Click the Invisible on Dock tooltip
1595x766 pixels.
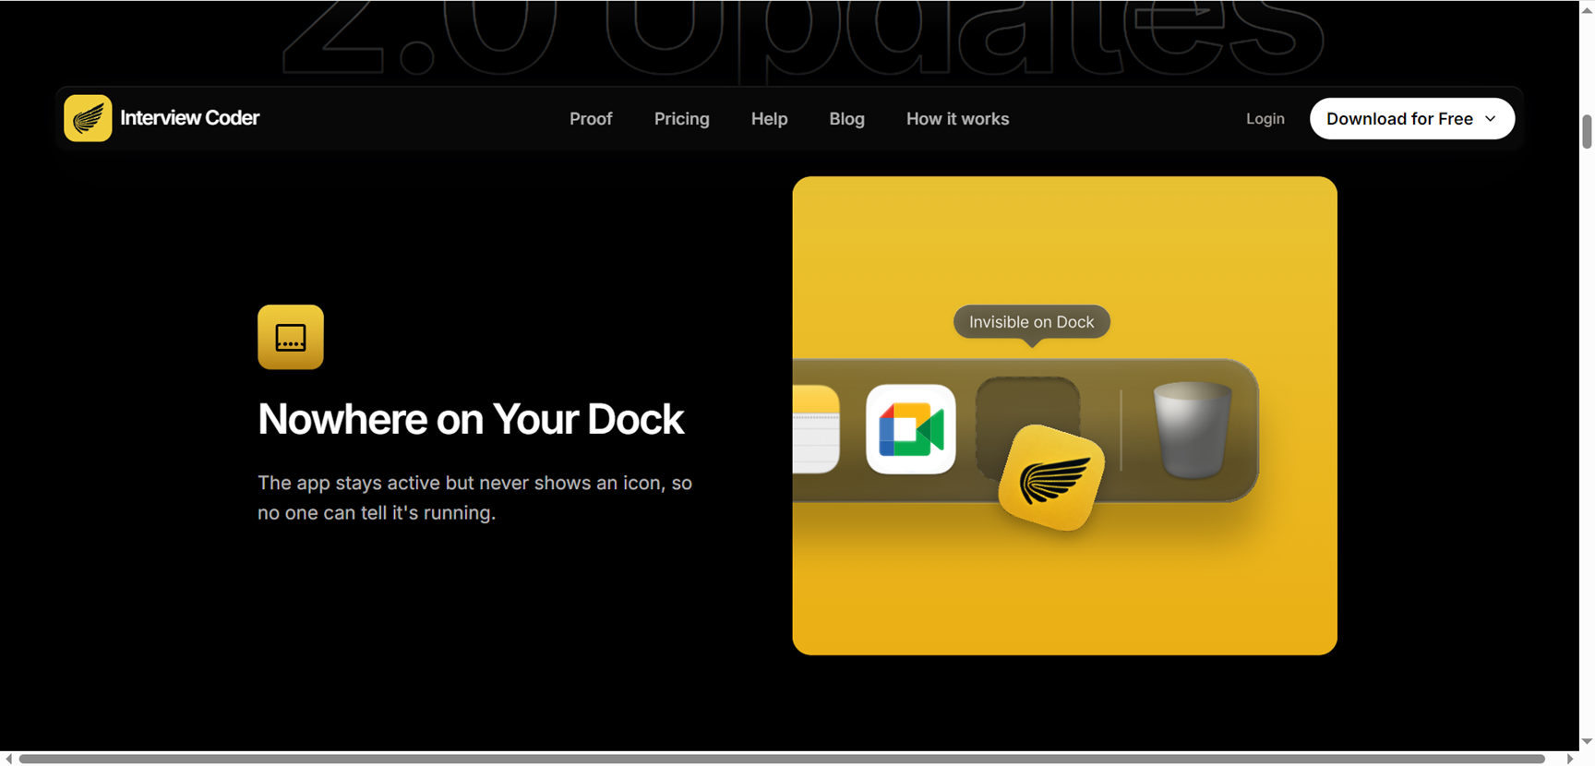click(1031, 322)
